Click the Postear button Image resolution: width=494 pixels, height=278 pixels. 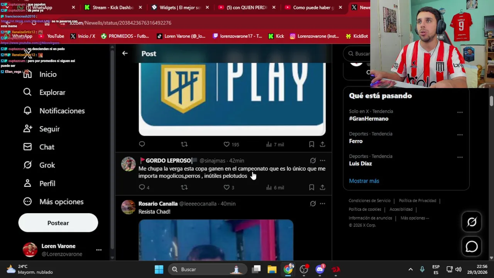point(58,223)
